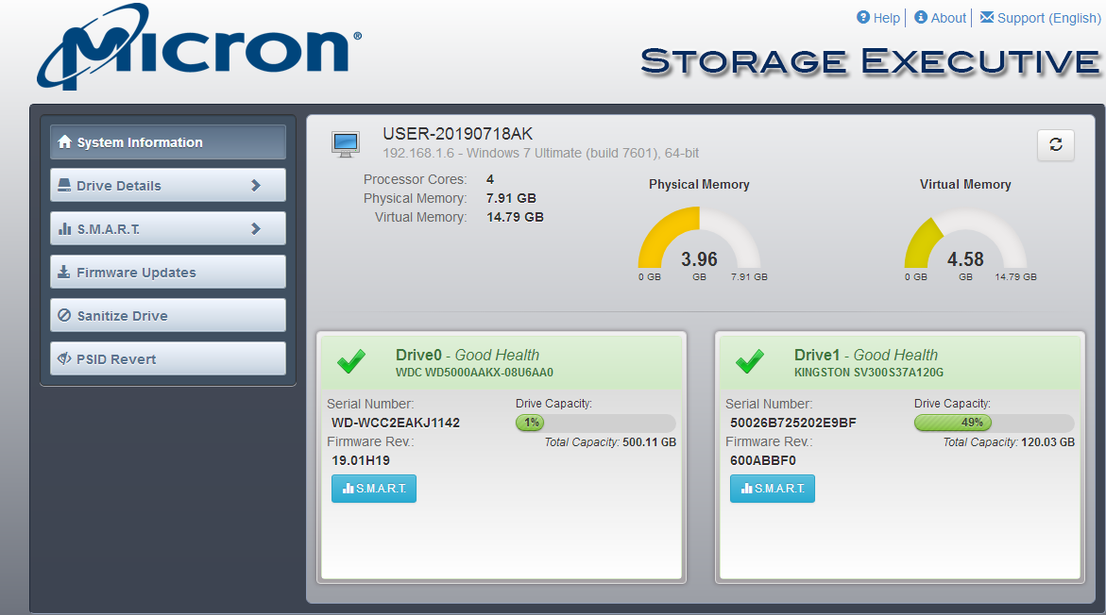Image resolution: width=1106 pixels, height=615 pixels.
Task: Click the home icon beside System Information
Action: click(65, 141)
